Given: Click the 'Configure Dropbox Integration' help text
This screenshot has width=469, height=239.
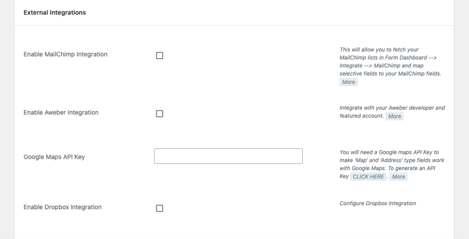Looking at the screenshot, I should [378, 203].
